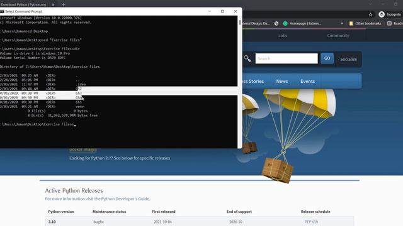Open the Python Developer's Guide link
The width and height of the screenshot is (403, 226).
(125, 199)
